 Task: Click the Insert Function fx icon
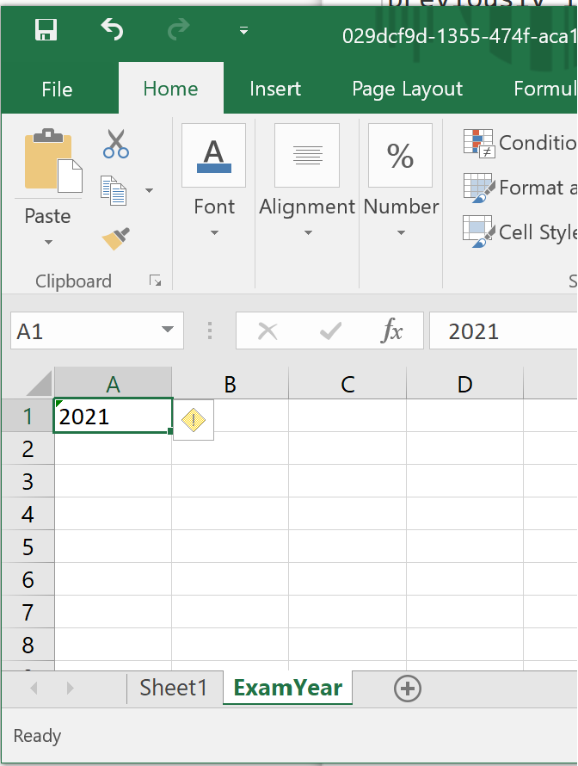coord(392,331)
